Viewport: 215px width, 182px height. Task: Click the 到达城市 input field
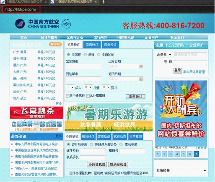83,79
